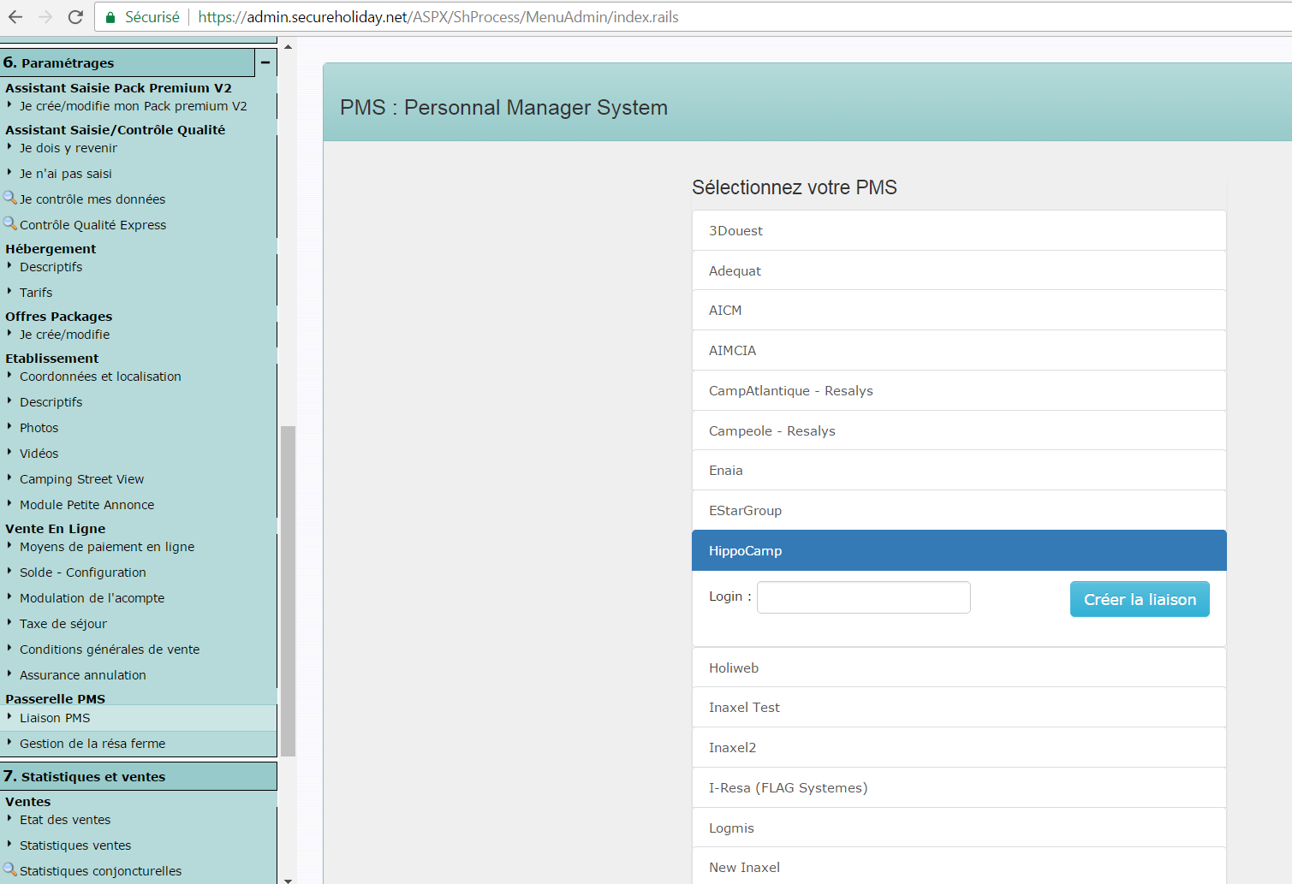
Task: Expand the 'New Inaxel' PMS option
Action: pos(959,866)
